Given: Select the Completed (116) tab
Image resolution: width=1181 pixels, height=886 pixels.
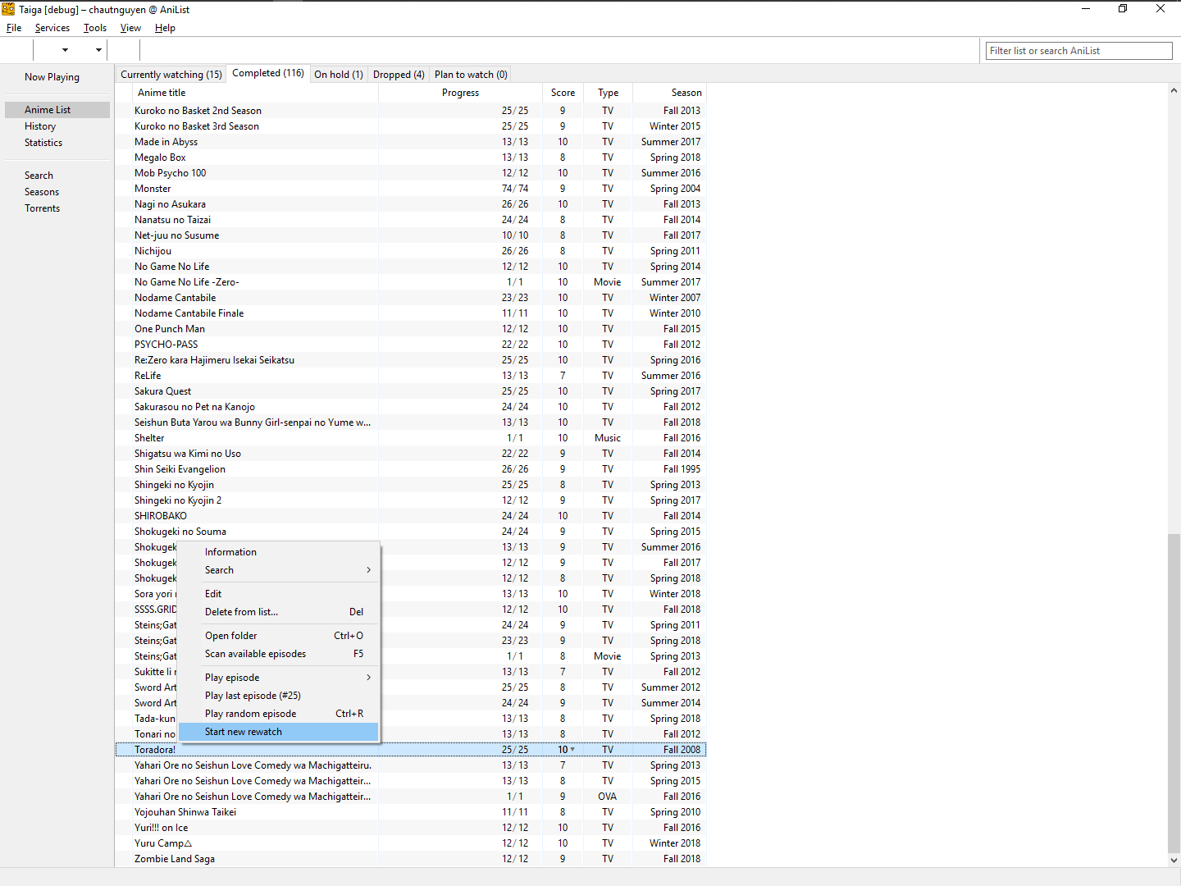Looking at the screenshot, I should tap(268, 73).
